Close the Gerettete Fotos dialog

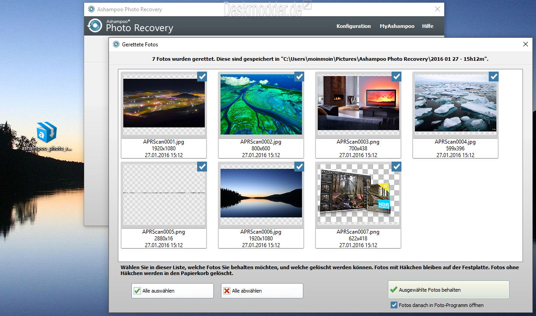(525, 44)
